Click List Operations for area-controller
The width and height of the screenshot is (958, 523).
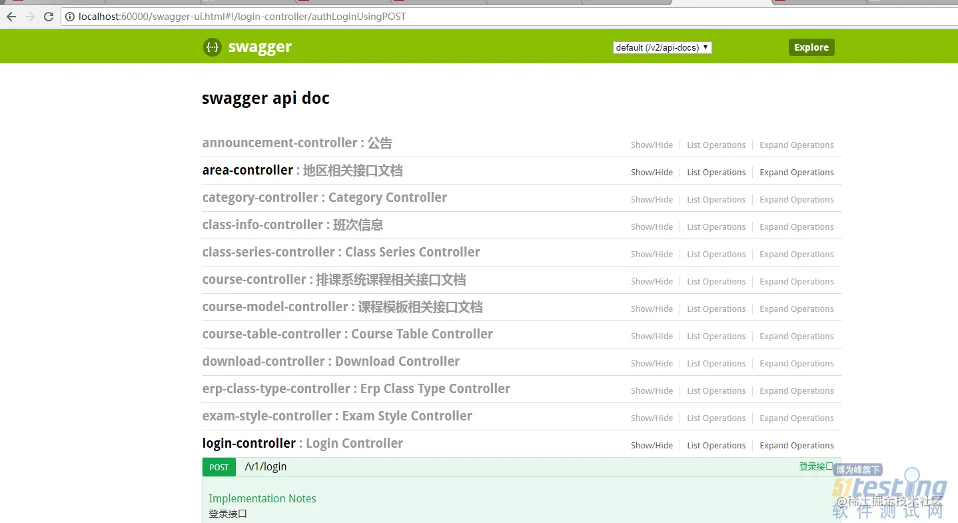[716, 173]
